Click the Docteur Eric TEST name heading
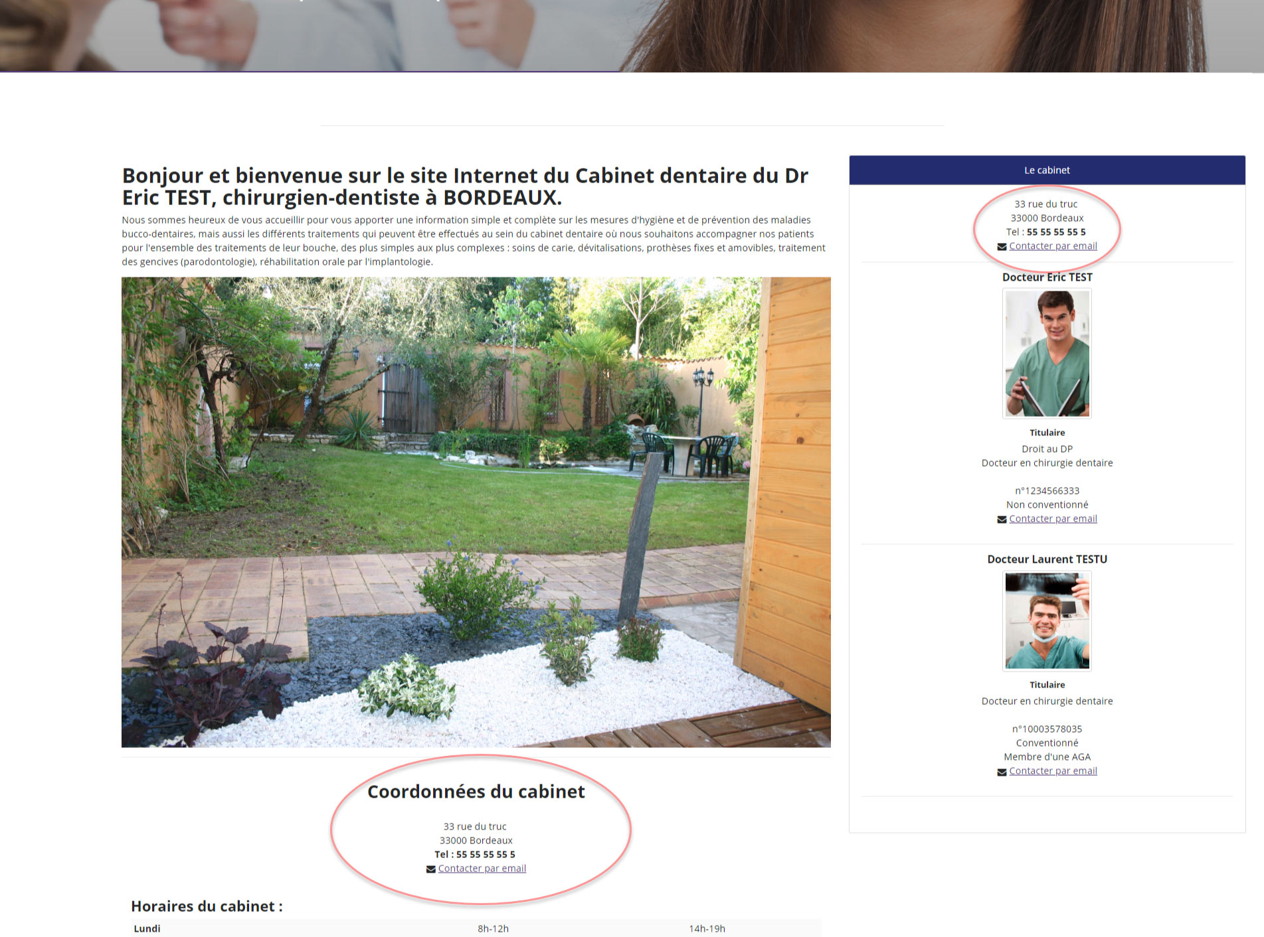 pyautogui.click(x=1047, y=277)
